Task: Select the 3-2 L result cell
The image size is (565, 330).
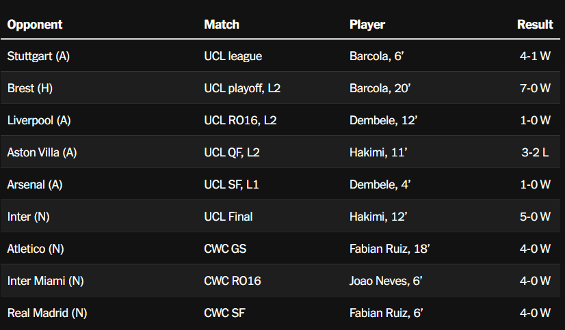Action: point(535,152)
